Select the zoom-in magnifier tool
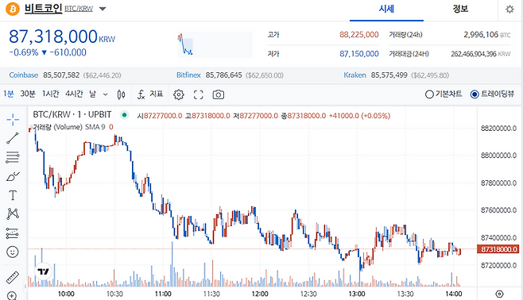The width and height of the screenshot is (523, 300). (x=12, y=296)
